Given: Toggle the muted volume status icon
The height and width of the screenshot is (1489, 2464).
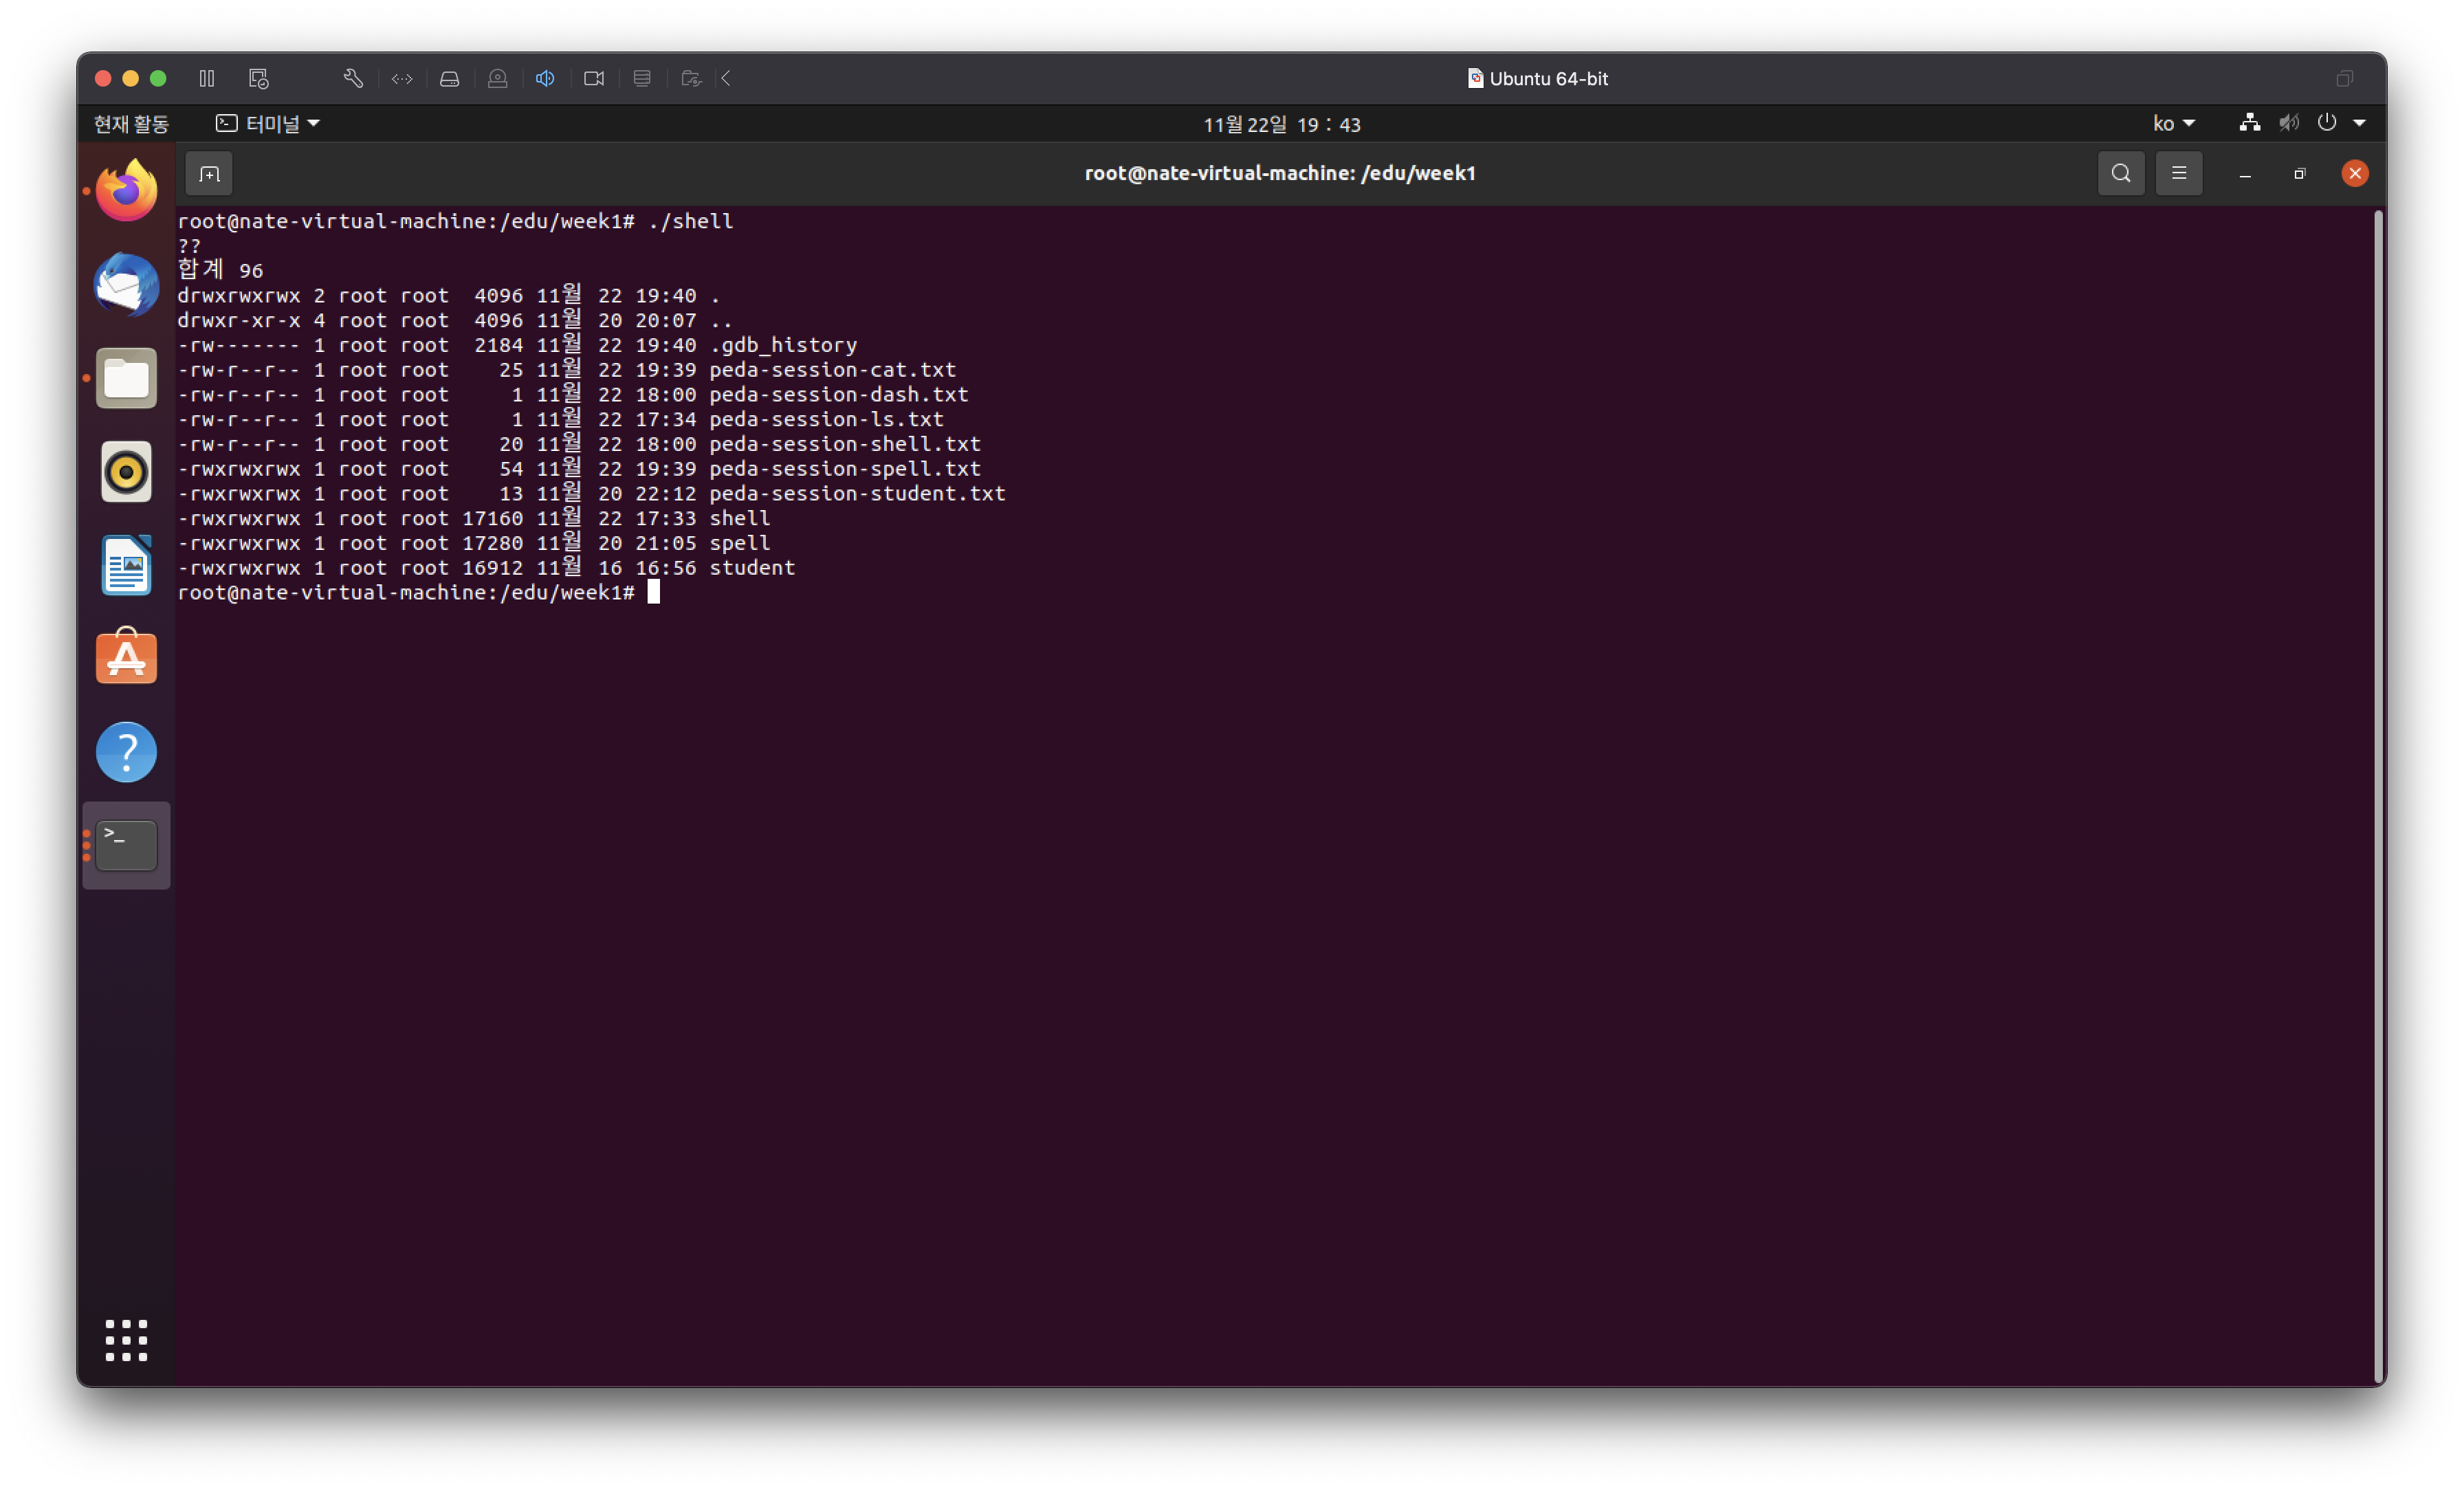Looking at the screenshot, I should click(2288, 123).
